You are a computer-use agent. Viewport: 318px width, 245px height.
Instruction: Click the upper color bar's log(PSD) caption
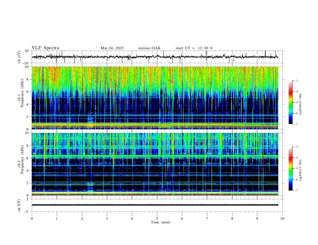tap(301, 104)
